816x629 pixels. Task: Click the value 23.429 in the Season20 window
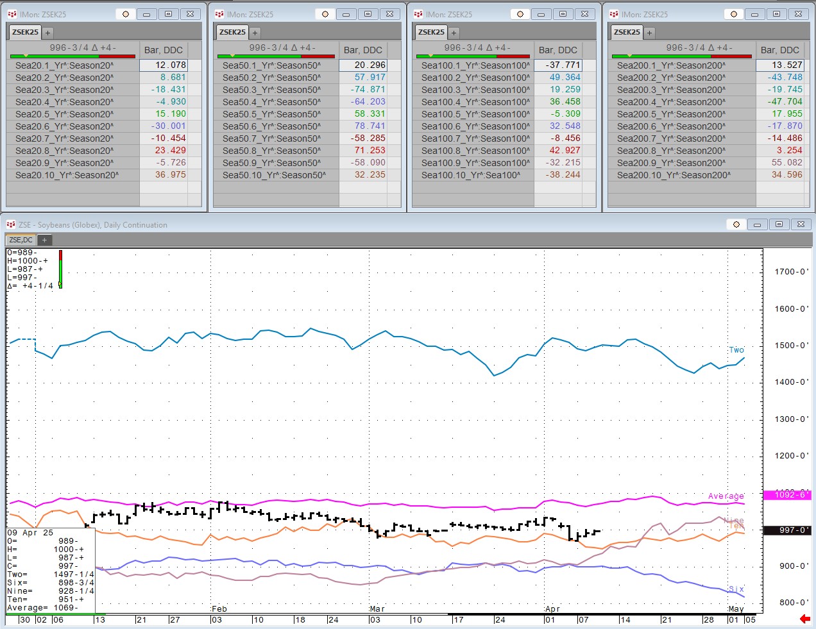[x=171, y=150]
